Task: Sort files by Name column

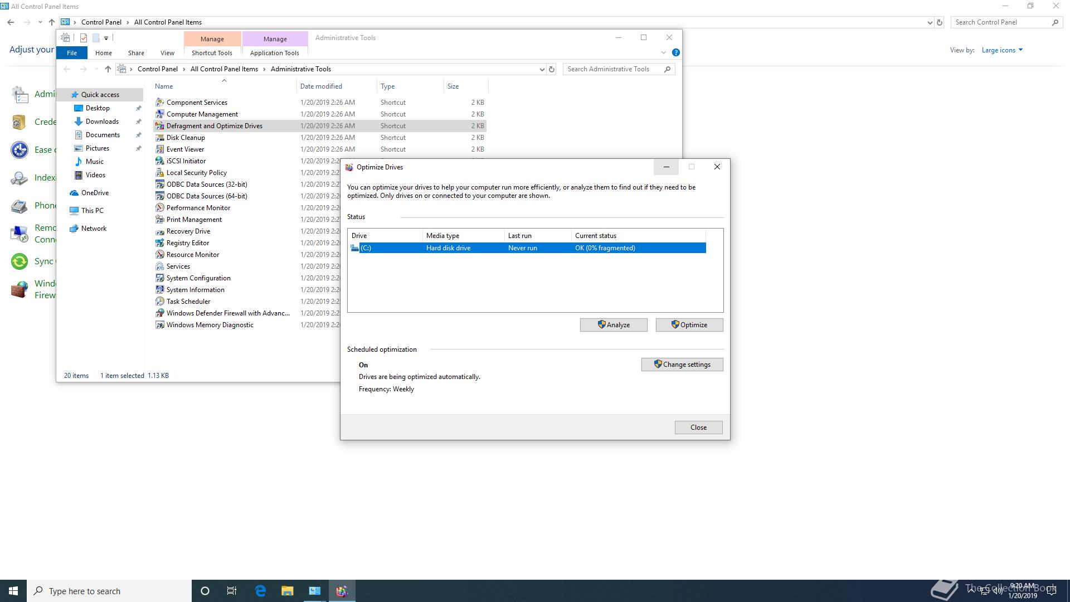Action: coord(224,86)
